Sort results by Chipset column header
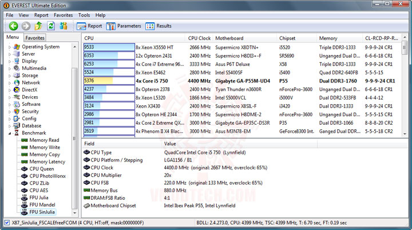The width and height of the screenshot is (412, 230). tap(297, 38)
